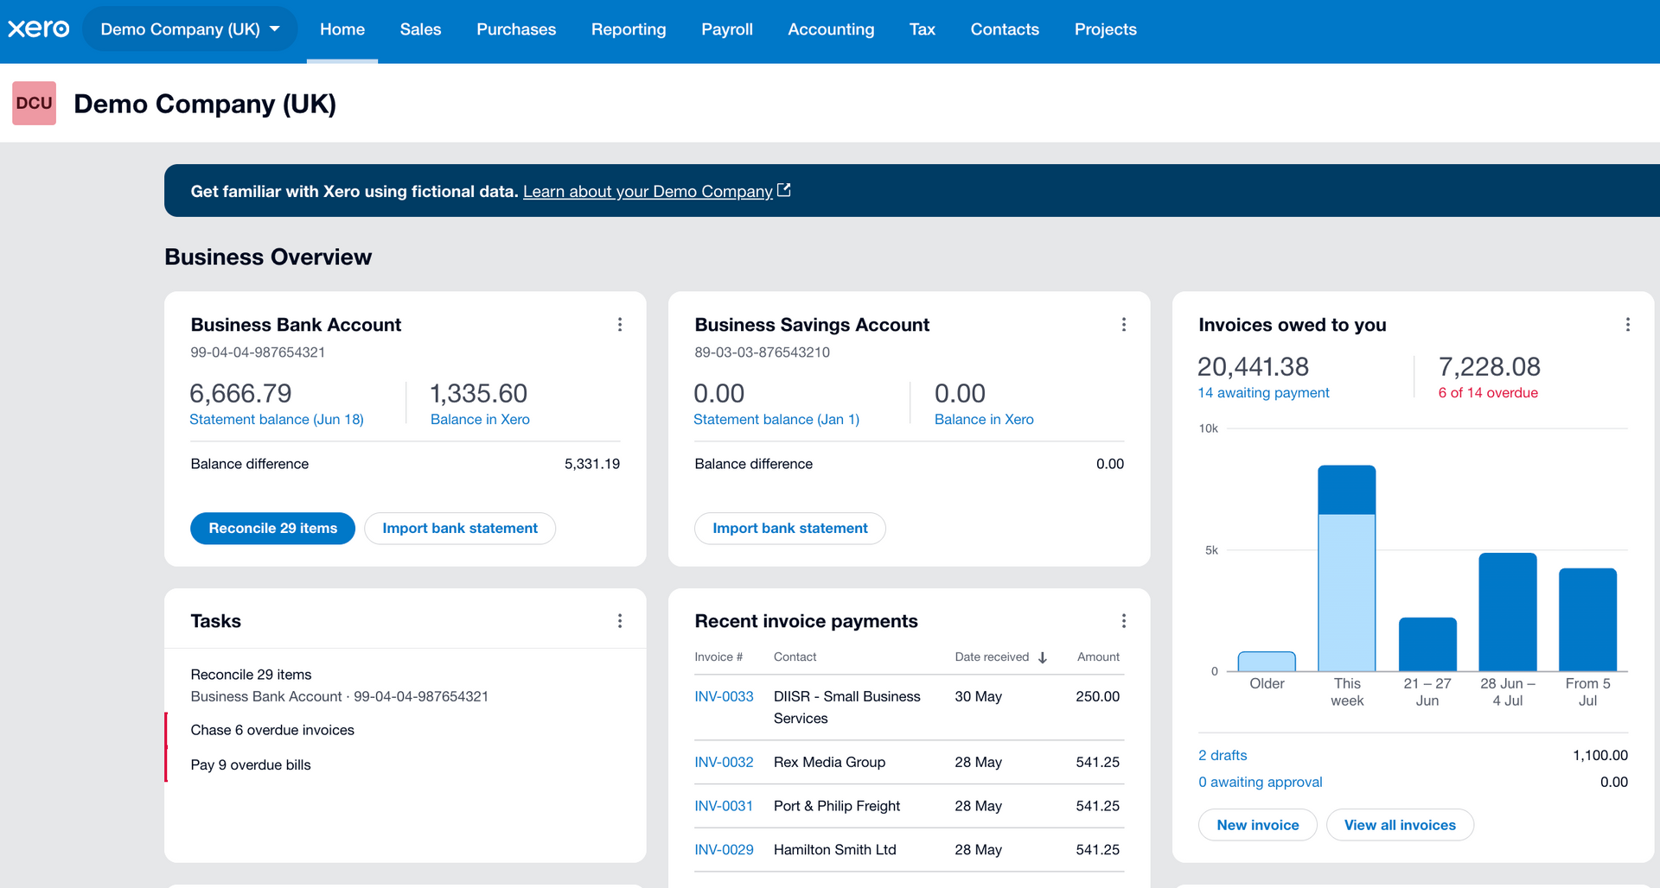Click the 2 drafts link
This screenshot has width=1660, height=888.
pos(1223,756)
